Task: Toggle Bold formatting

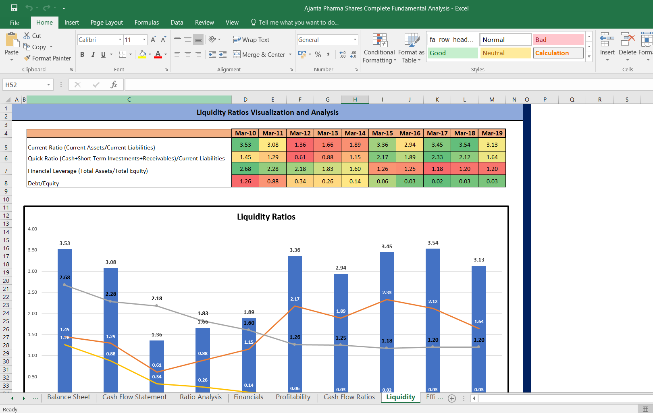Action: (82, 54)
